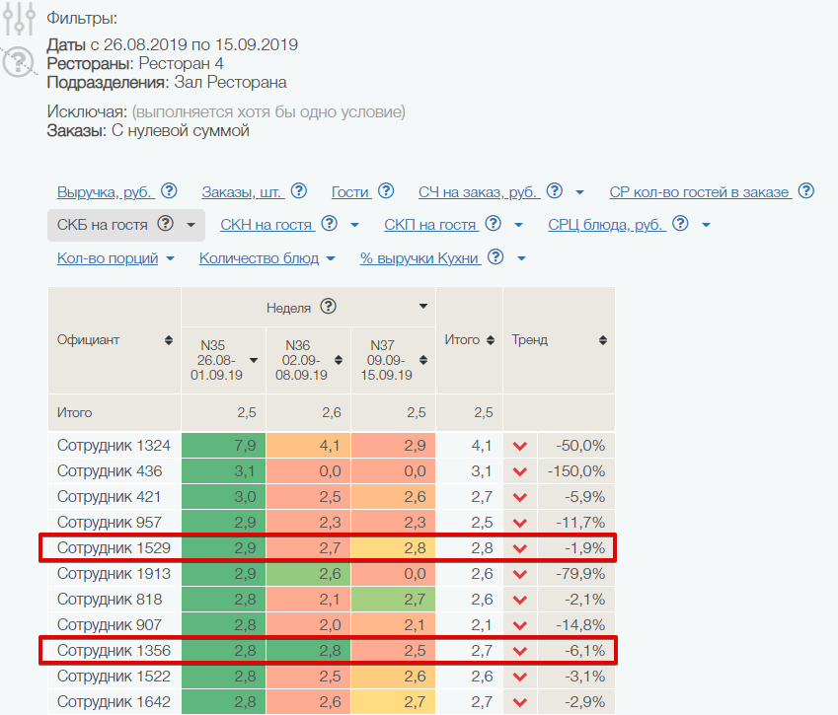Open the СРЦ блюда, руб. link
This screenshot has width=838, height=715.
pyautogui.click(x=605, y=225)
